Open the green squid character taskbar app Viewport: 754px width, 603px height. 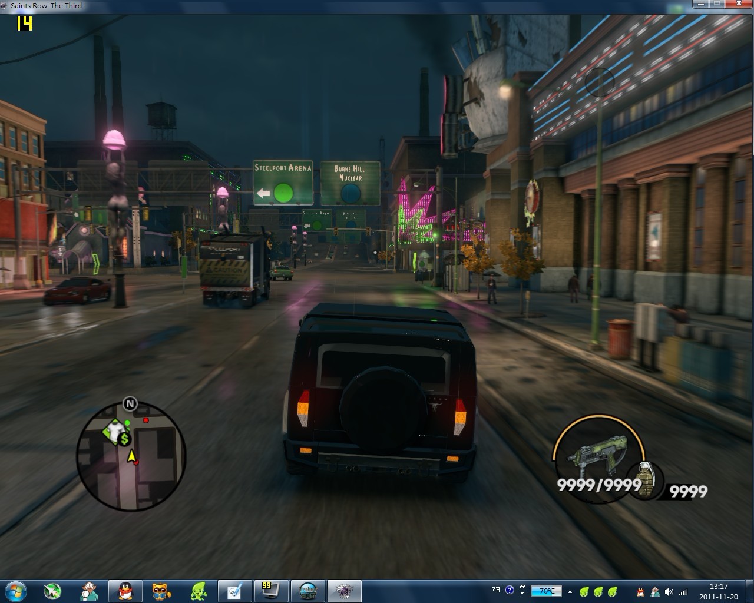point(198,591)
